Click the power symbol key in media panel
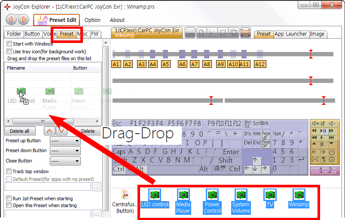Viewport: 345px width, 220px height. (x=332, y=152)
